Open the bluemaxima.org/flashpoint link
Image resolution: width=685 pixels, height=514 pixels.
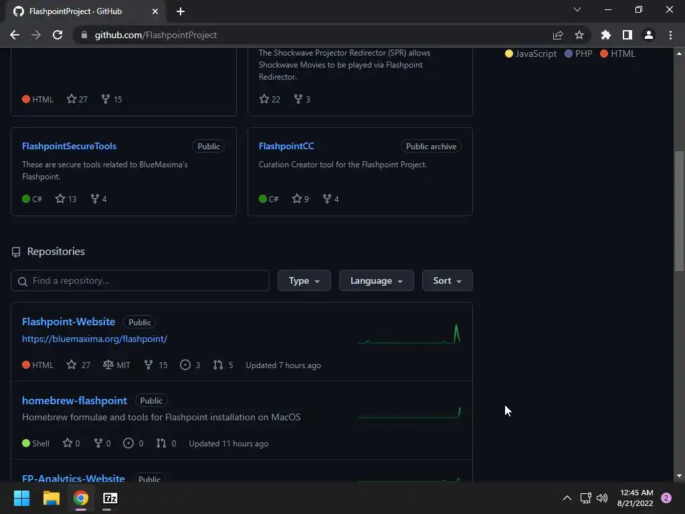click(x=95, y=339)
